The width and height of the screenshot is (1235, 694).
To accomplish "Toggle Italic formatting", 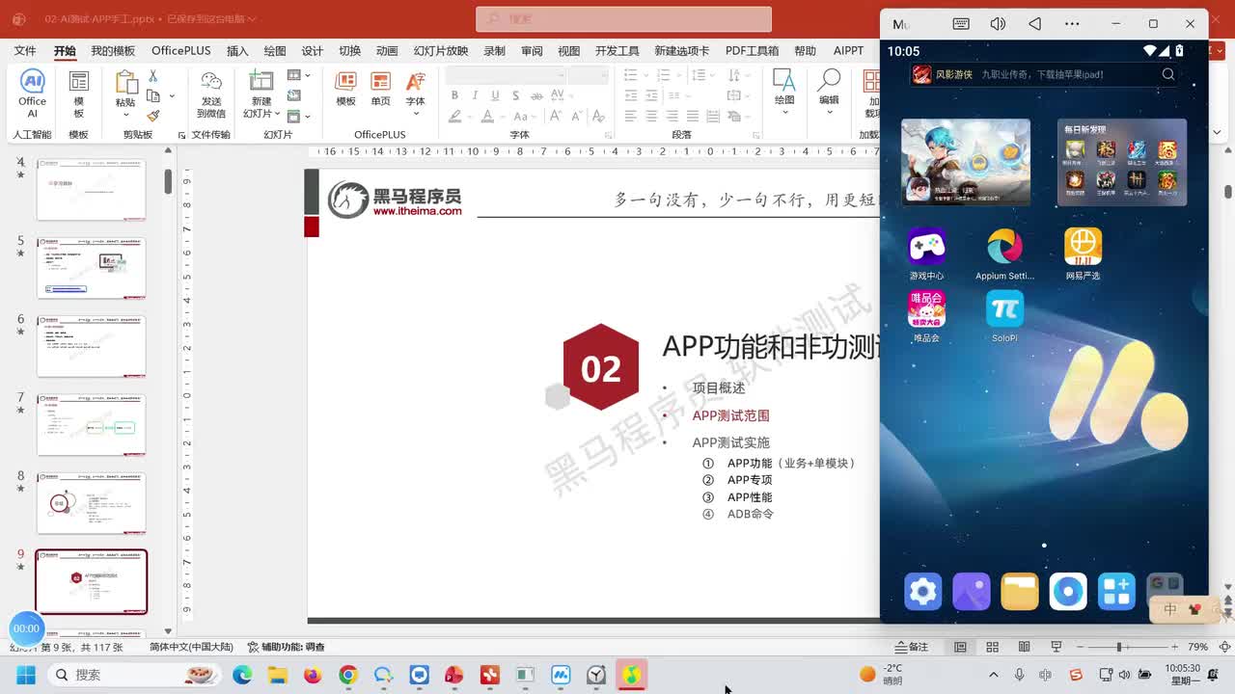I will (x=475, y=95).
